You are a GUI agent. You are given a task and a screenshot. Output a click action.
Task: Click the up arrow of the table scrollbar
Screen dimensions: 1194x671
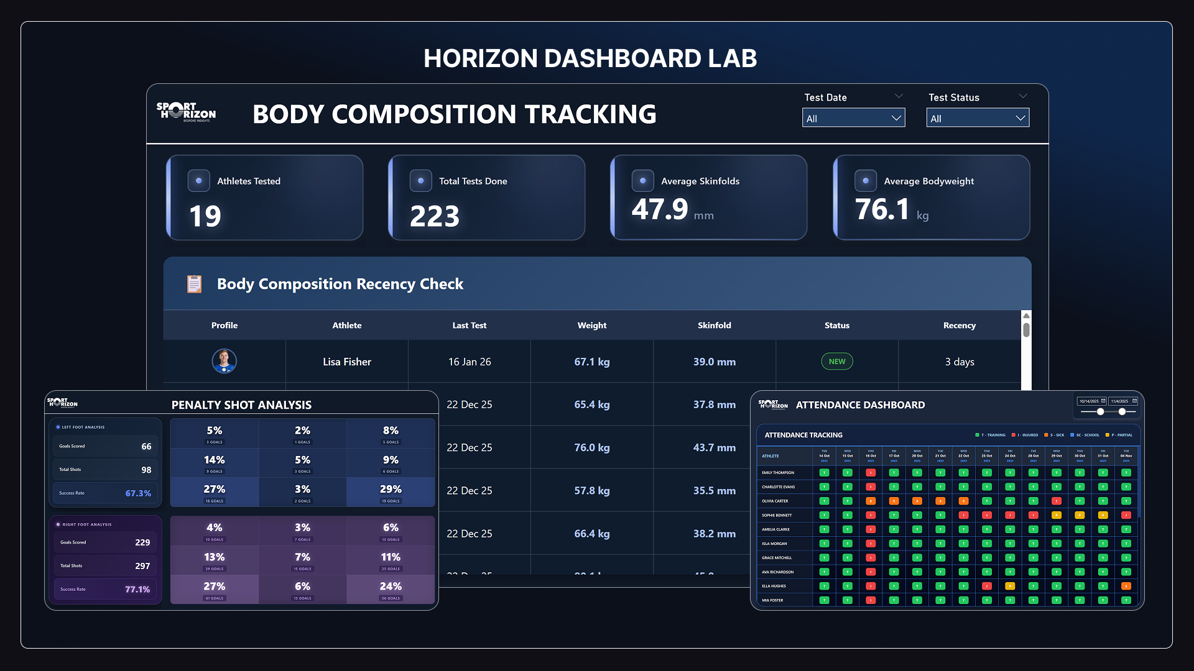pyautogui.click(x=1026, y=316)
